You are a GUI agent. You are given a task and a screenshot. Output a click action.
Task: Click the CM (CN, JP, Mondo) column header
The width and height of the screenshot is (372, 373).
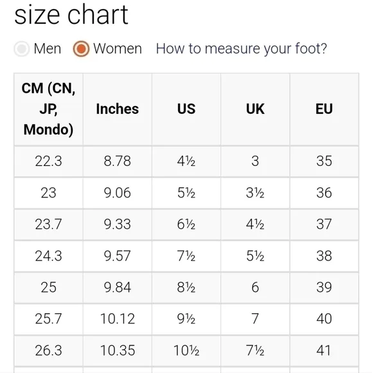pos(48,109)
